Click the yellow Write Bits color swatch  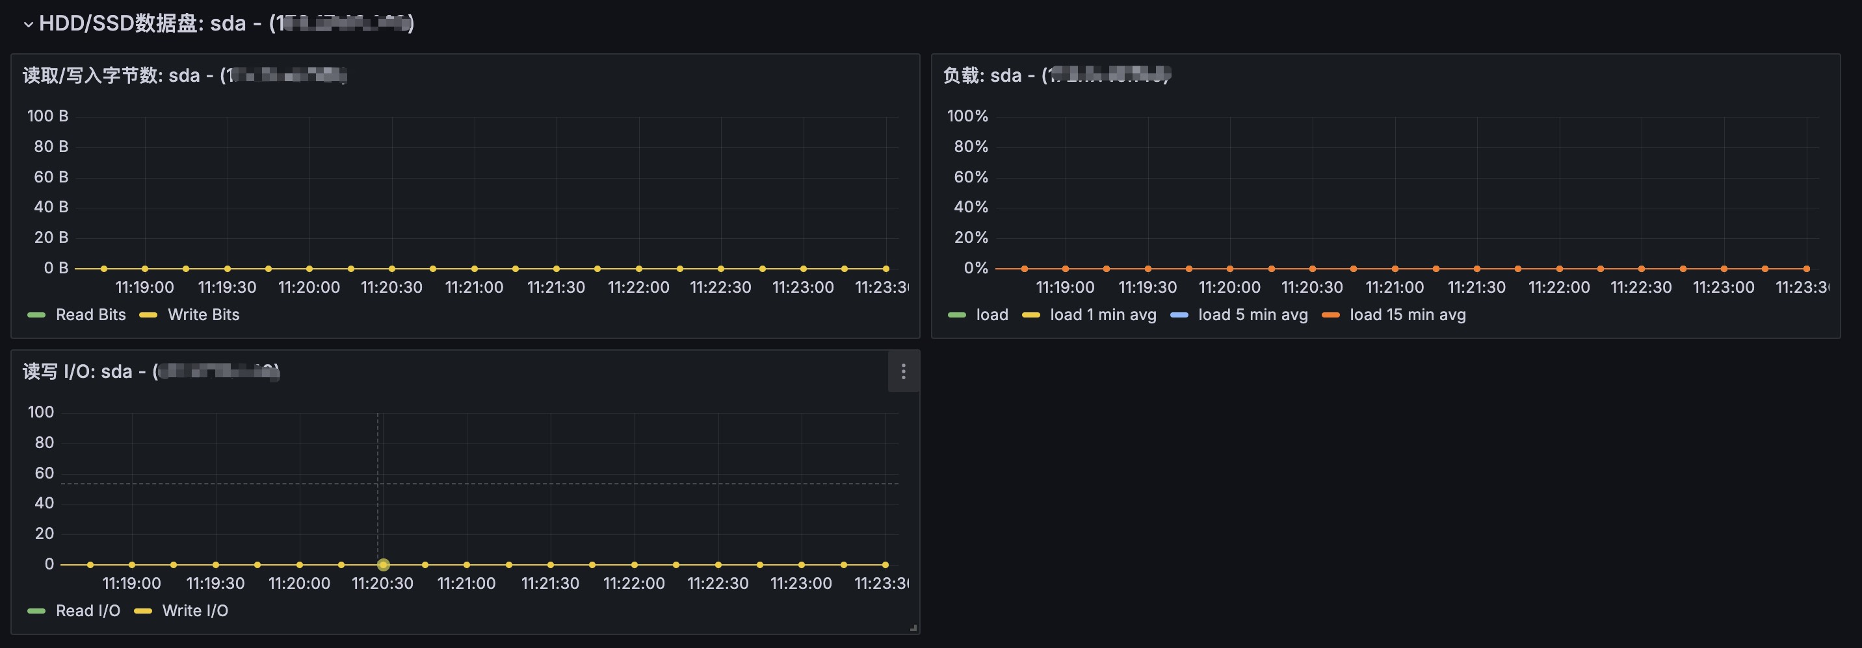[x=148, y=316]
